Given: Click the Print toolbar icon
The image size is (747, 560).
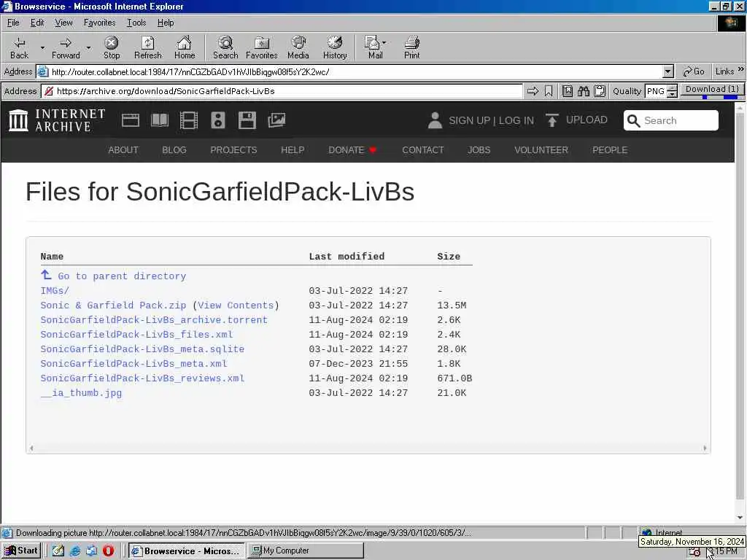Looking at the screenshot, I should tap(411, 47).
